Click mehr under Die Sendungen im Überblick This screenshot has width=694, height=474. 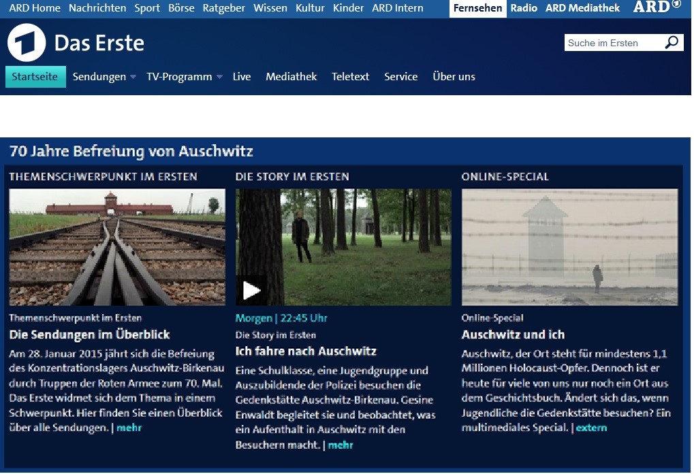(x=129, y=428)
